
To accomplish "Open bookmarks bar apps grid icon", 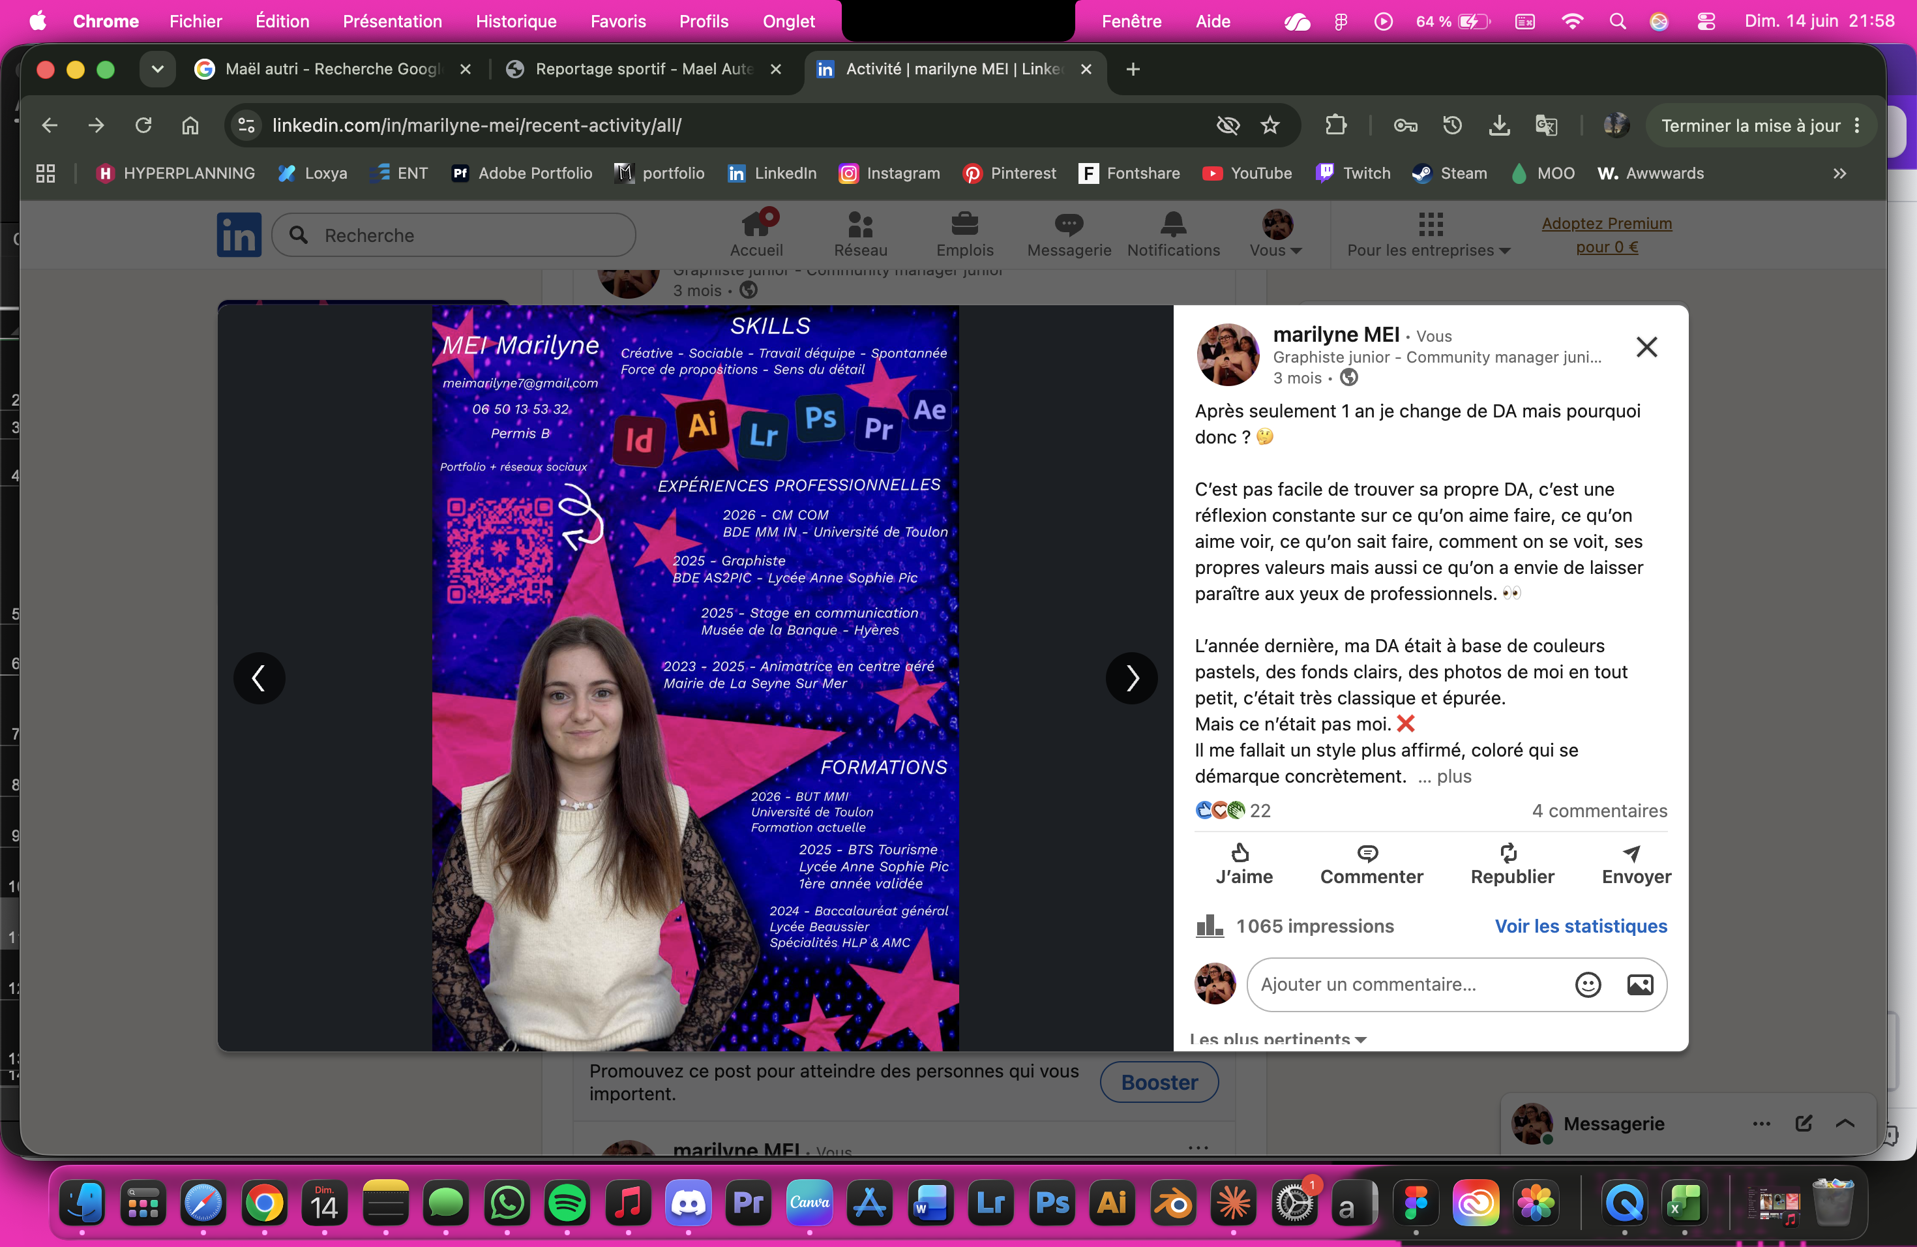I will pyautogui.click(x=46, y=173).
